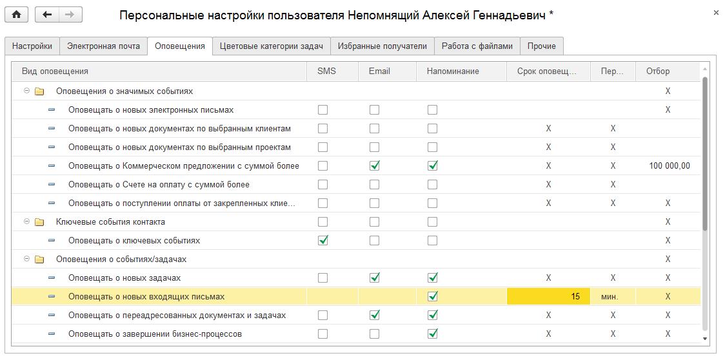Click the 'Напоминание' column header
Image resolution: width=725 pixels, height=358 pixels.
tap(452, 71)
